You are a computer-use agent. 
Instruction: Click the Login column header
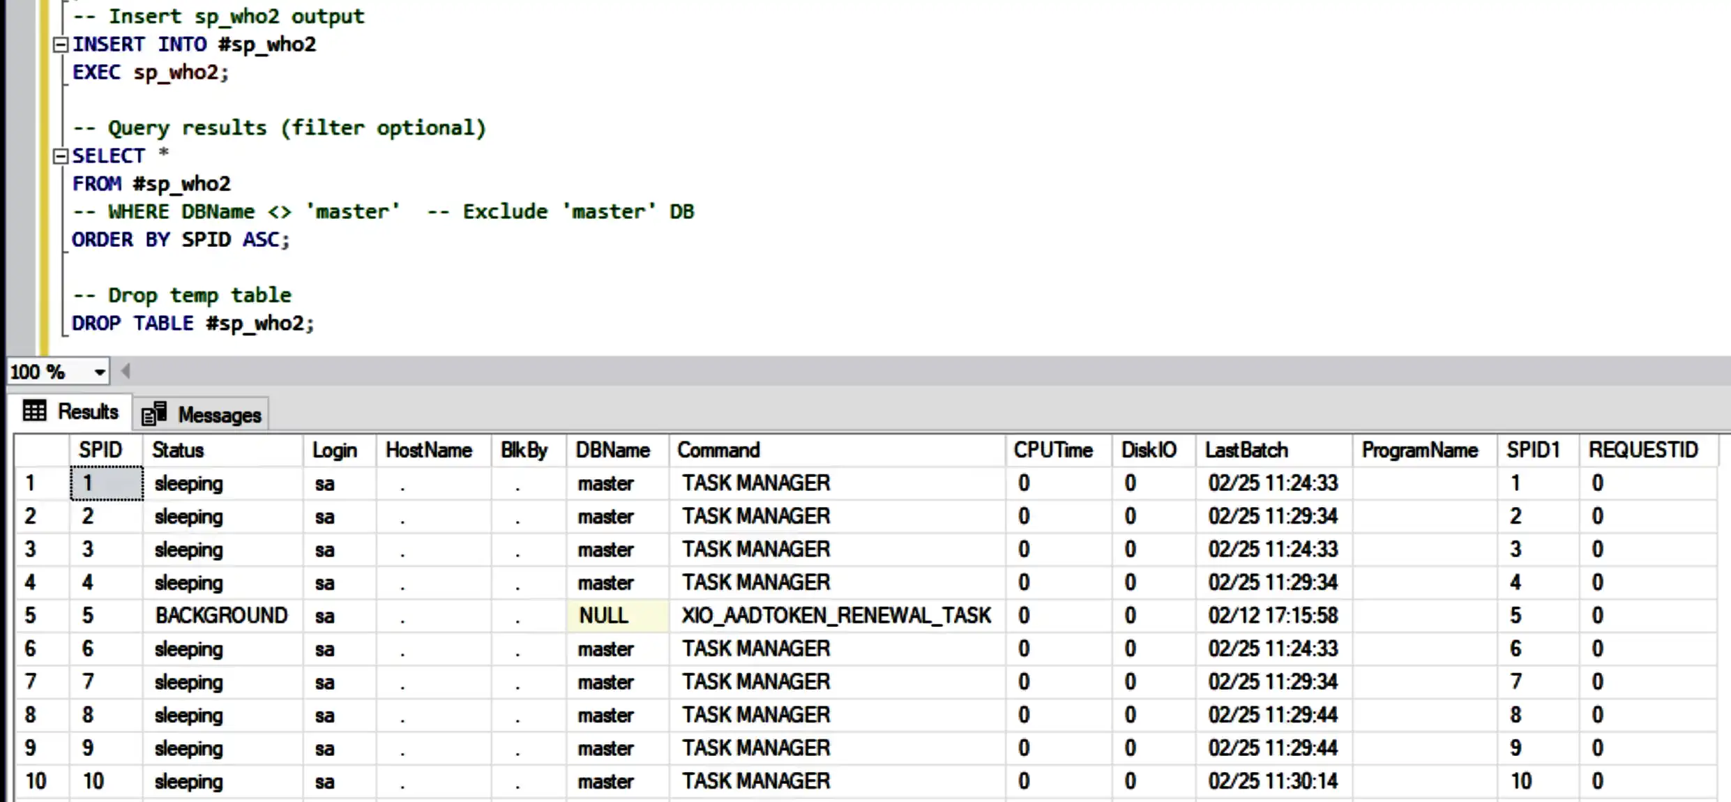pyautogui.click(x=340, y=450)
